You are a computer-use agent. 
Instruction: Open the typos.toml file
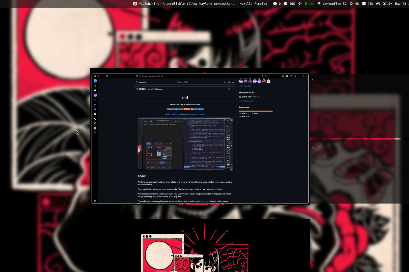142,82
